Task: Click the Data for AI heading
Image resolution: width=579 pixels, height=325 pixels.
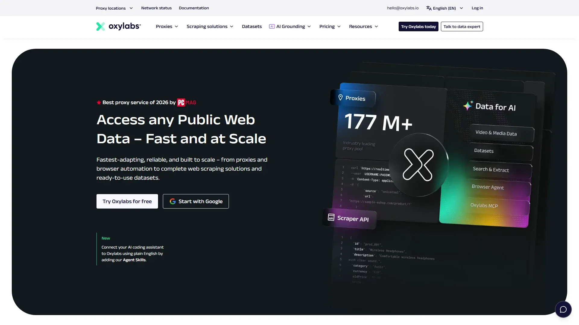Action: (x=495, y=107)
